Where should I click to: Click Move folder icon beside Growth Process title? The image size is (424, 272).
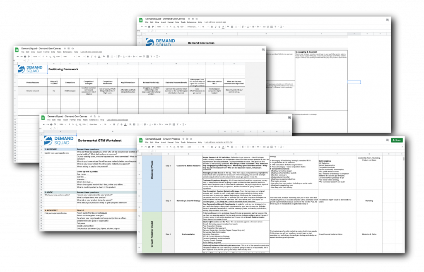pyautogui.click(x=187, y=139)
